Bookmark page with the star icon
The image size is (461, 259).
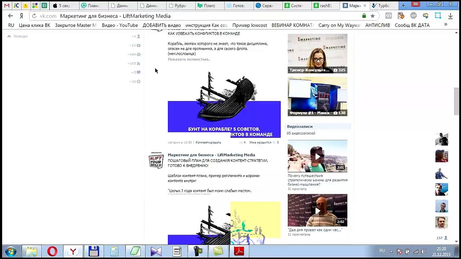[x=372, y=16]
